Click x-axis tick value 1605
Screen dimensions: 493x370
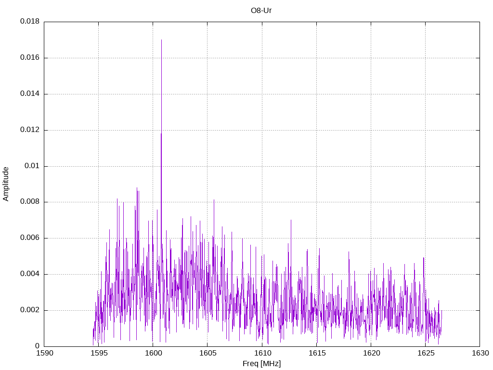pos(208,353)
